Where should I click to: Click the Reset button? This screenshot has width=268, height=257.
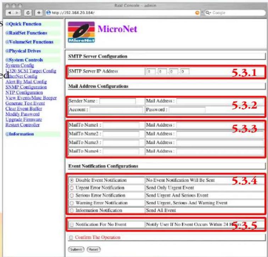pyautogui.click(x=94, y=249)
